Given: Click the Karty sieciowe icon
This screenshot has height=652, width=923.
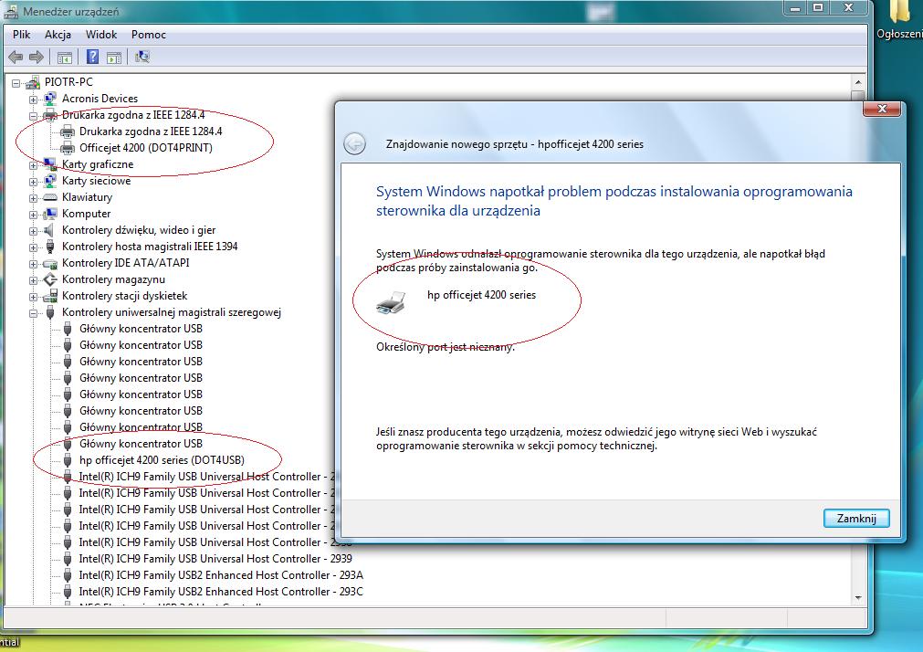Looking at the screenshot, I should (50, 181).
